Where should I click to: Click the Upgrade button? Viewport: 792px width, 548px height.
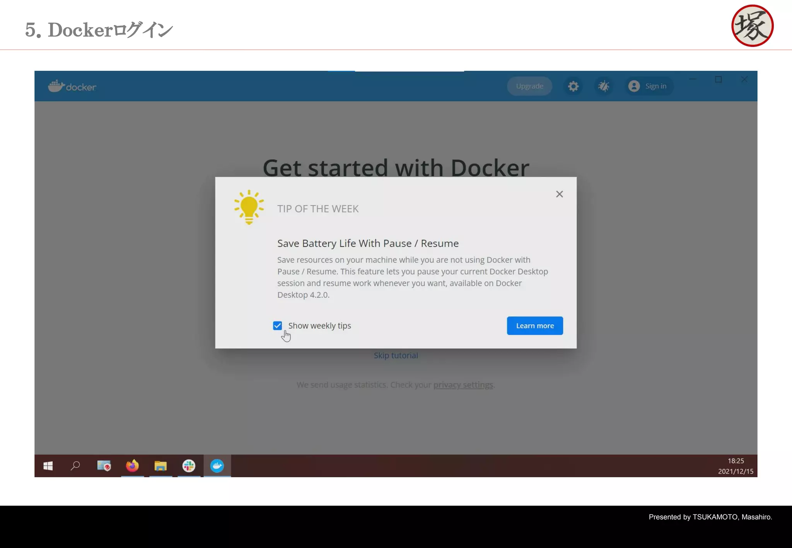coord(529,86)
